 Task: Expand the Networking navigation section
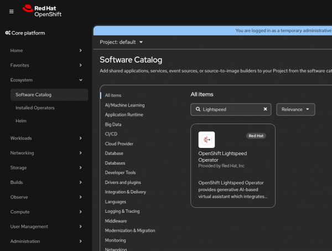[46, 153]
